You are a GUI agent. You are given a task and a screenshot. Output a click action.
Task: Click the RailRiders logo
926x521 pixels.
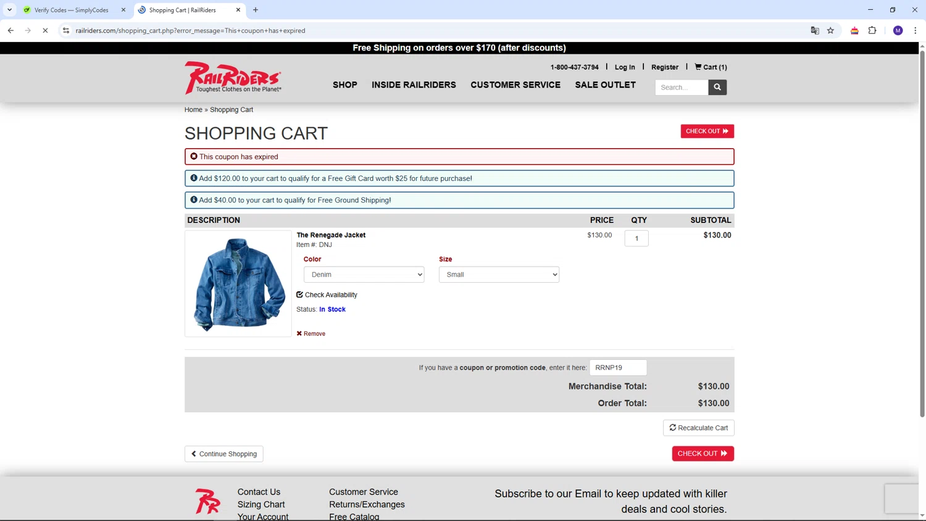[233, 78]
